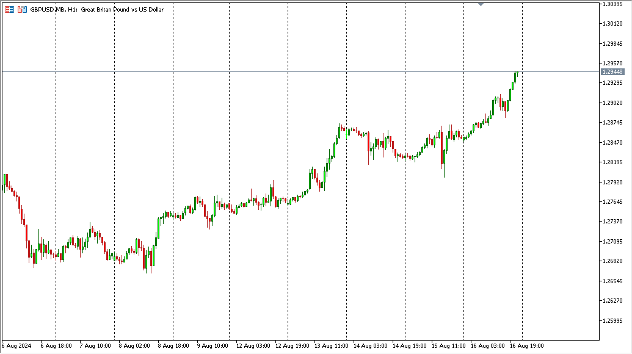Click the 1.29570 price axis label
632x354 pixels.
(612, 63)
